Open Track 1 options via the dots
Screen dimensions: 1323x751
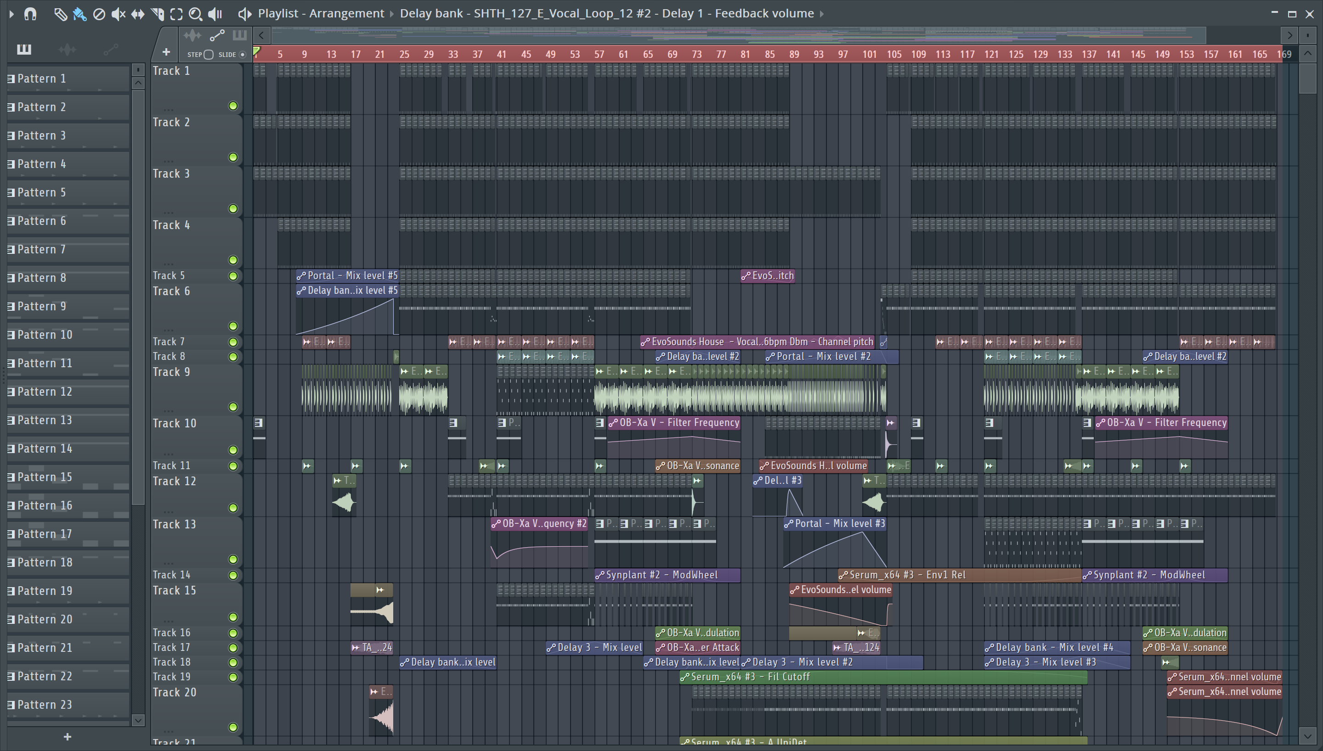(x=168, y=110)
